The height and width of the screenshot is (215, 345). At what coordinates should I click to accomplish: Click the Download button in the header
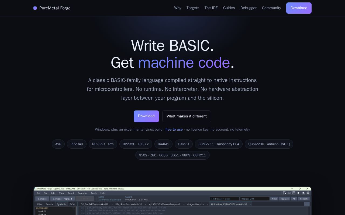[x=299, y=8]
